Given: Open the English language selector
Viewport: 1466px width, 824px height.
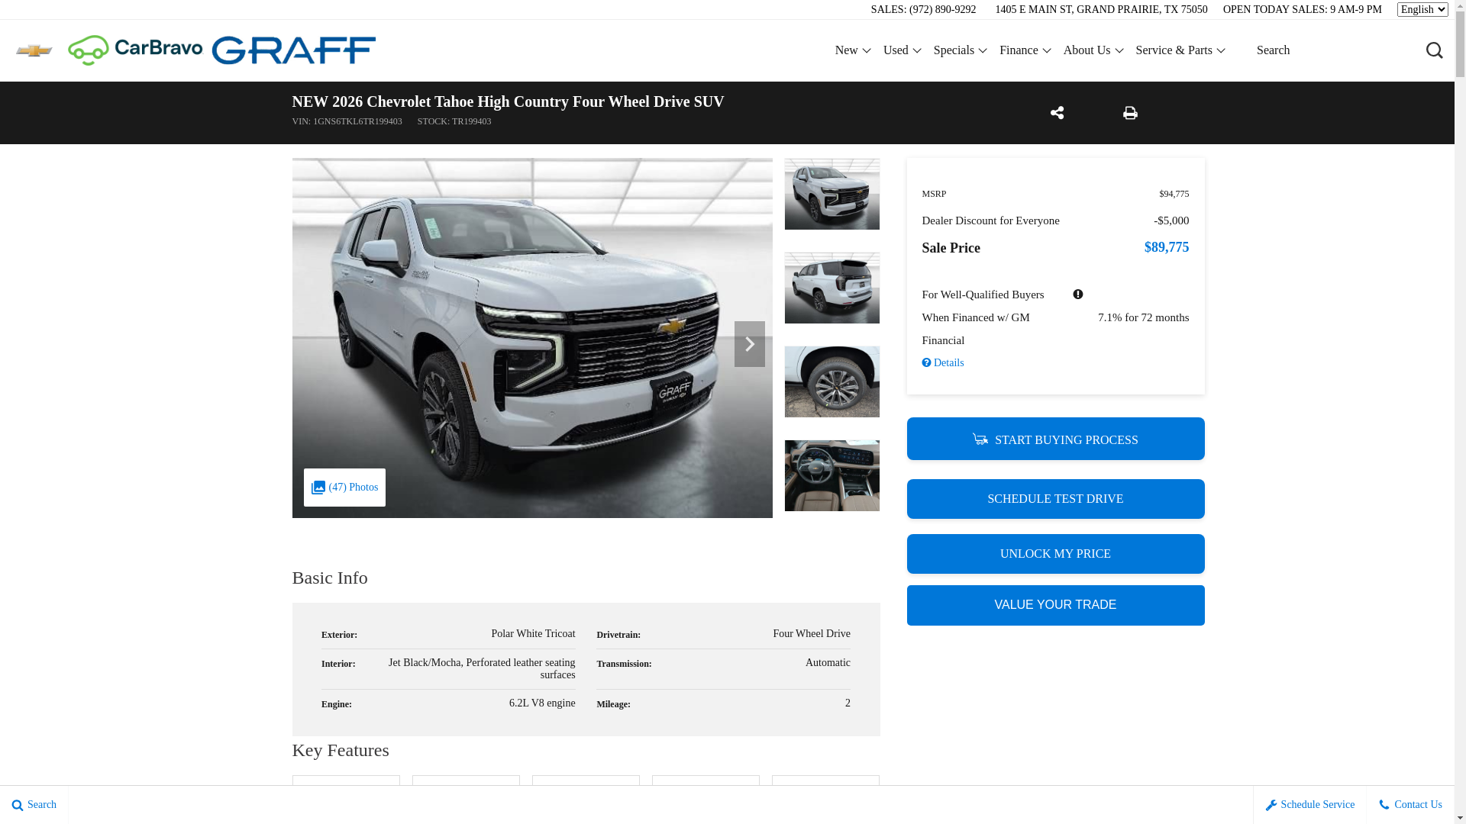Looking at the screenshot, I should tap(1422, 9).
